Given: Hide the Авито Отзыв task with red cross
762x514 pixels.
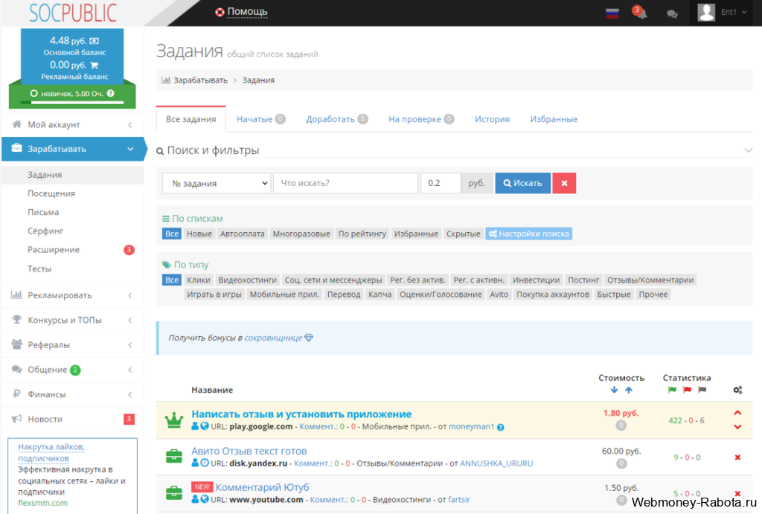Looking at the screenshot, I should click(x=737, y=457).
